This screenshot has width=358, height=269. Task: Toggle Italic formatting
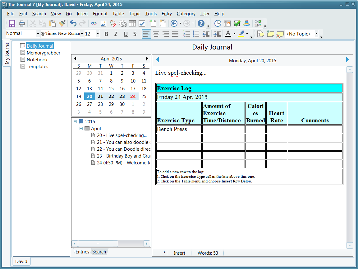116,34
